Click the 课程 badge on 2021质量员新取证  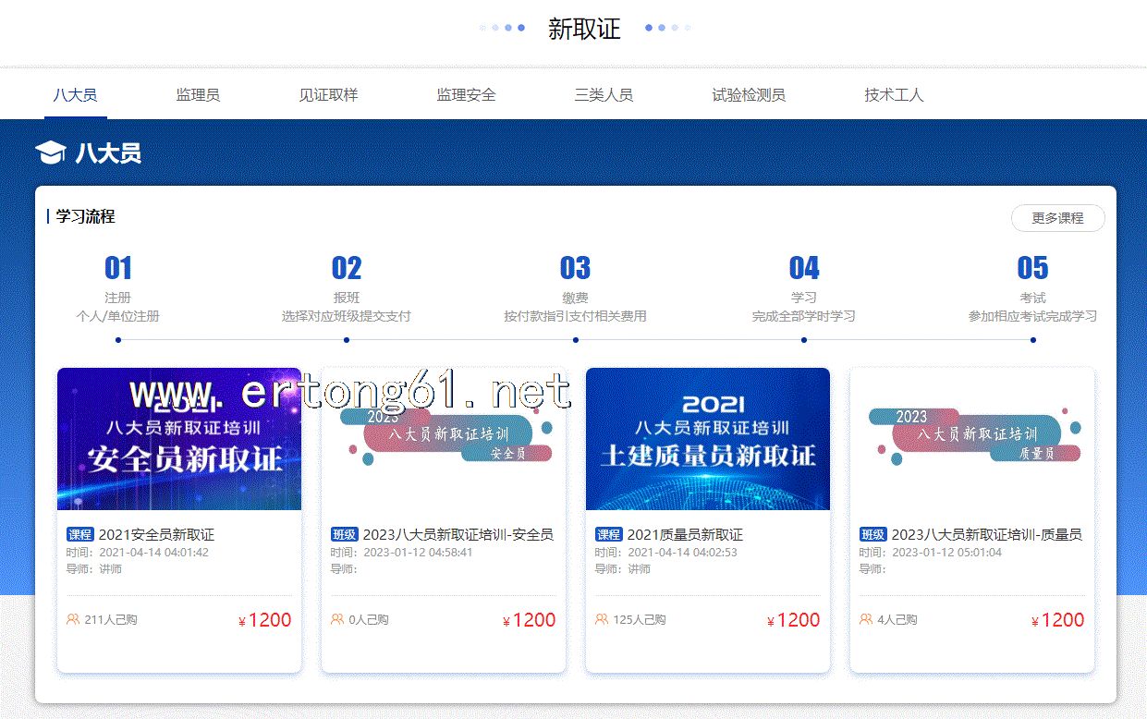click(x=609, y=534)
